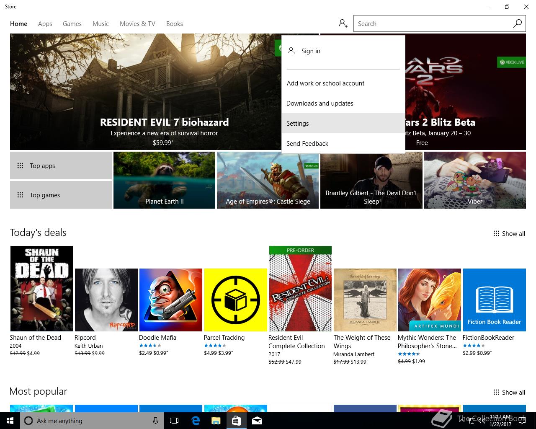The height and width of the screenshot is (429, 536).
Task: Open Resident Evil Complete Collection cover
Action: (300, 289)
